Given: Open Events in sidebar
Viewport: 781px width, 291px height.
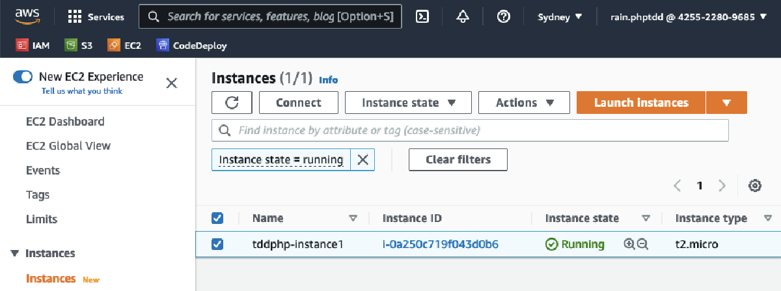Looking at the screenshot, I should (x=43, y=171).
